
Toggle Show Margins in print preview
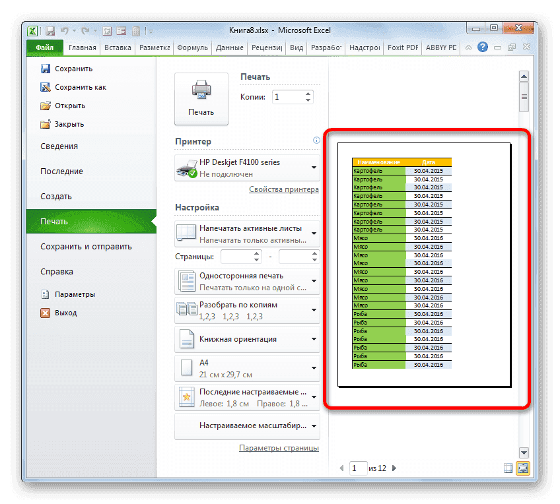[508, 468]
